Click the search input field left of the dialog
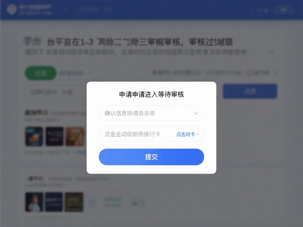 click(56, 92)
